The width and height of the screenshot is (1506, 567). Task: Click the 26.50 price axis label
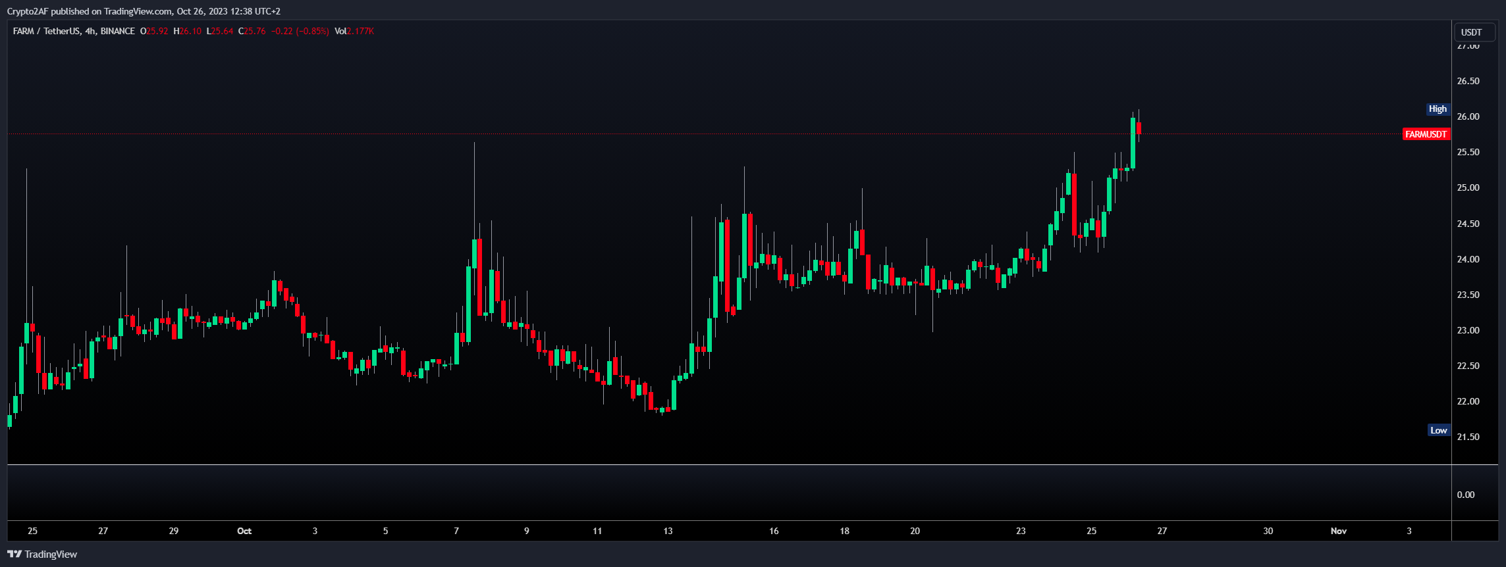(x=1468, y=81)
